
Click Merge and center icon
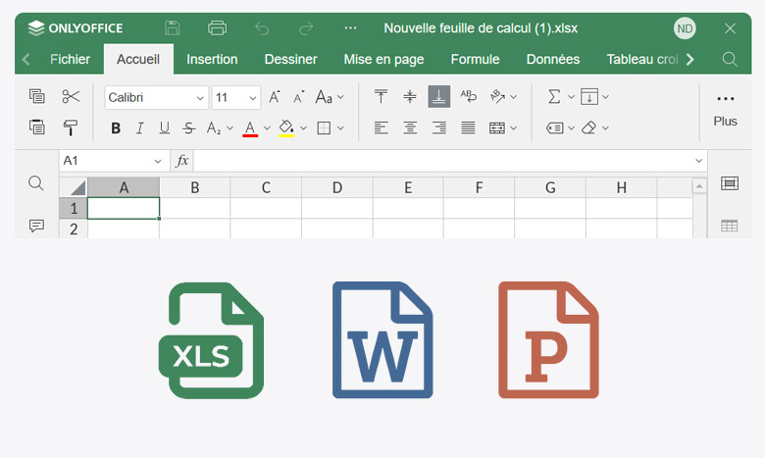click(x=497, y=127)
